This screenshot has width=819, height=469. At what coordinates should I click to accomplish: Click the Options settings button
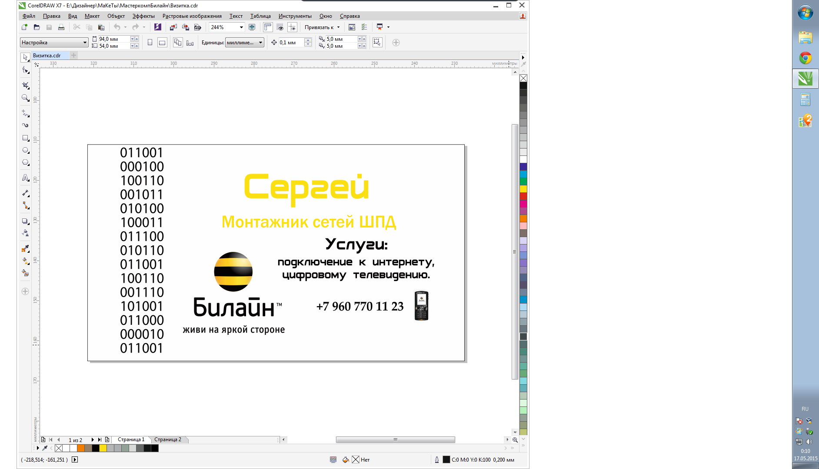(x=364, y=27)
